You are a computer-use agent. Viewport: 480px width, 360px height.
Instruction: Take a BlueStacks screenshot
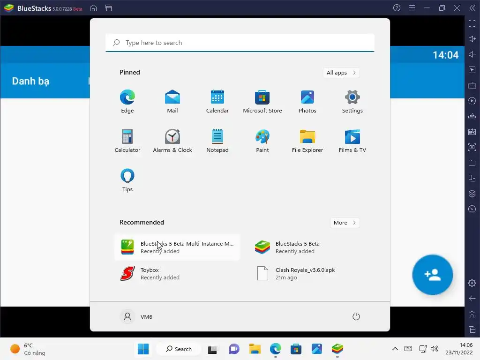click(x=472, y=147)
